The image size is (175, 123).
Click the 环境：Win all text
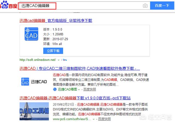[x=52, y=44]
